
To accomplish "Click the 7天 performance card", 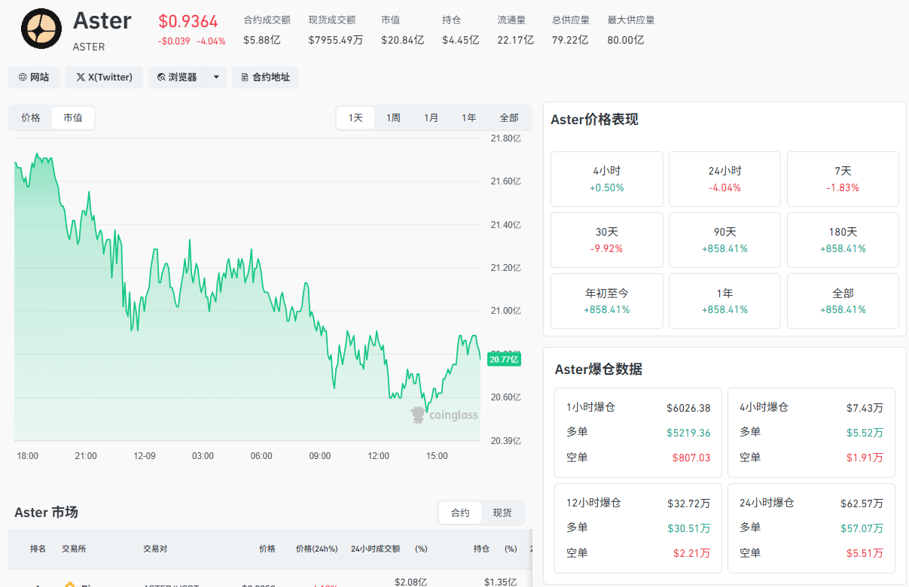I will coord(843,179).
